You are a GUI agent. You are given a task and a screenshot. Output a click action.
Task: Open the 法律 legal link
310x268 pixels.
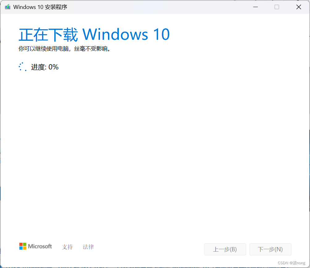[x=88, y=247]
